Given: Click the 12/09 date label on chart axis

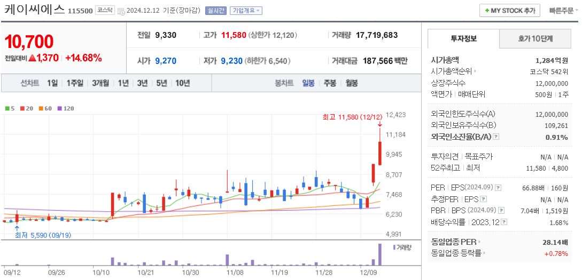Looking at the screenshot, I should point(369,272).
